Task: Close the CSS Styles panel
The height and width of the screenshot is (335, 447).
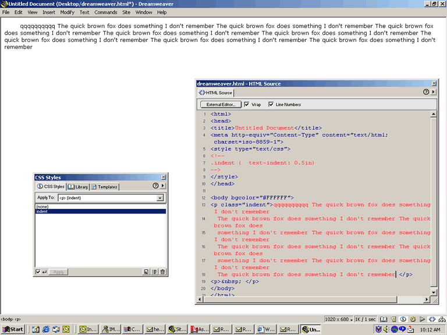Action: [164, 177]
